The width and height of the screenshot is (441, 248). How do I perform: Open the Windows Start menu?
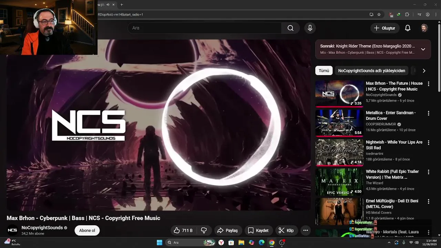coord(160,242)
